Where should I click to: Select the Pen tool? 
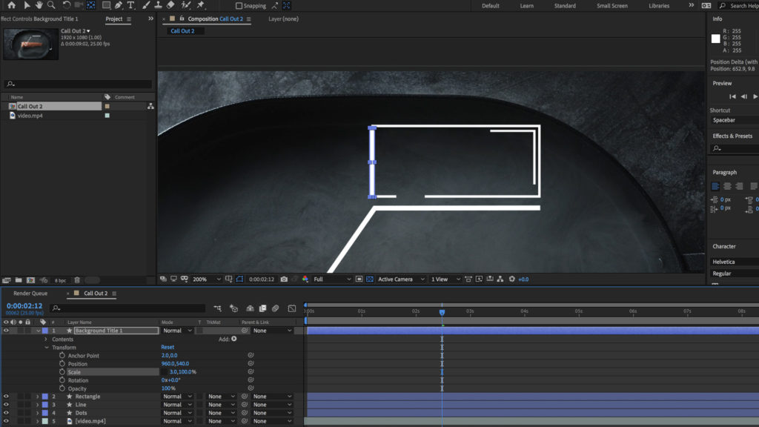pyautogui.click(x=119, y=5)
